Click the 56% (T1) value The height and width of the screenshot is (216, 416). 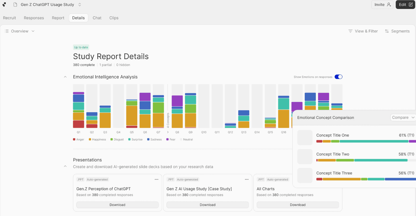tap(406, 173)
